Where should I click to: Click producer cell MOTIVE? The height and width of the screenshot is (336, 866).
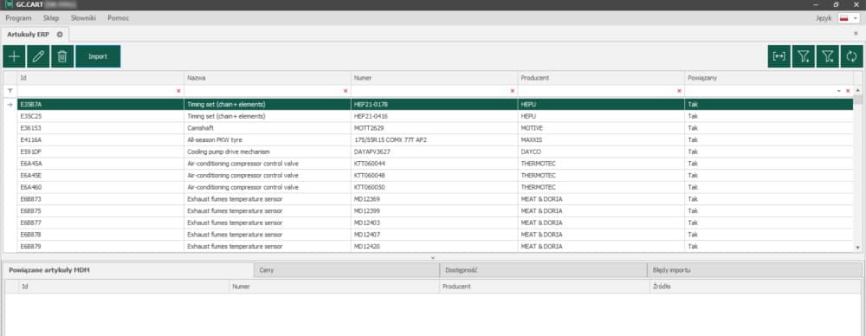click(x=601, y=127)
